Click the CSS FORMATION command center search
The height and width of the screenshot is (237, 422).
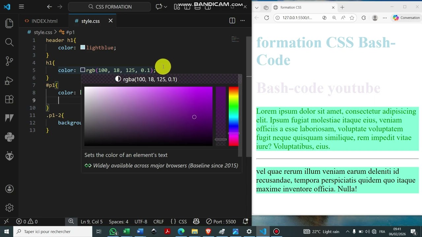(109, 7)
